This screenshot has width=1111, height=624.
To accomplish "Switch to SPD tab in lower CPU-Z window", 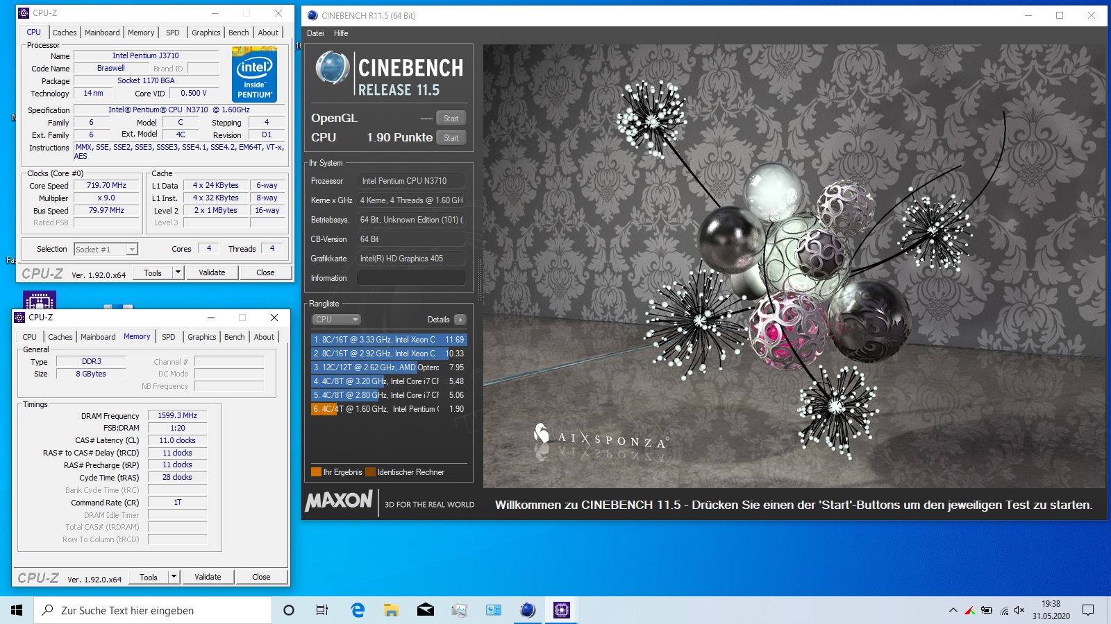I will (x=169, y=337).
